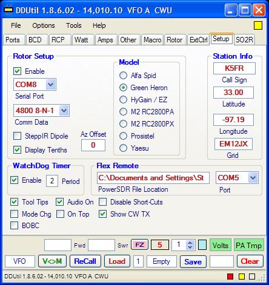Click the Clear button

[x=250, y=261]
